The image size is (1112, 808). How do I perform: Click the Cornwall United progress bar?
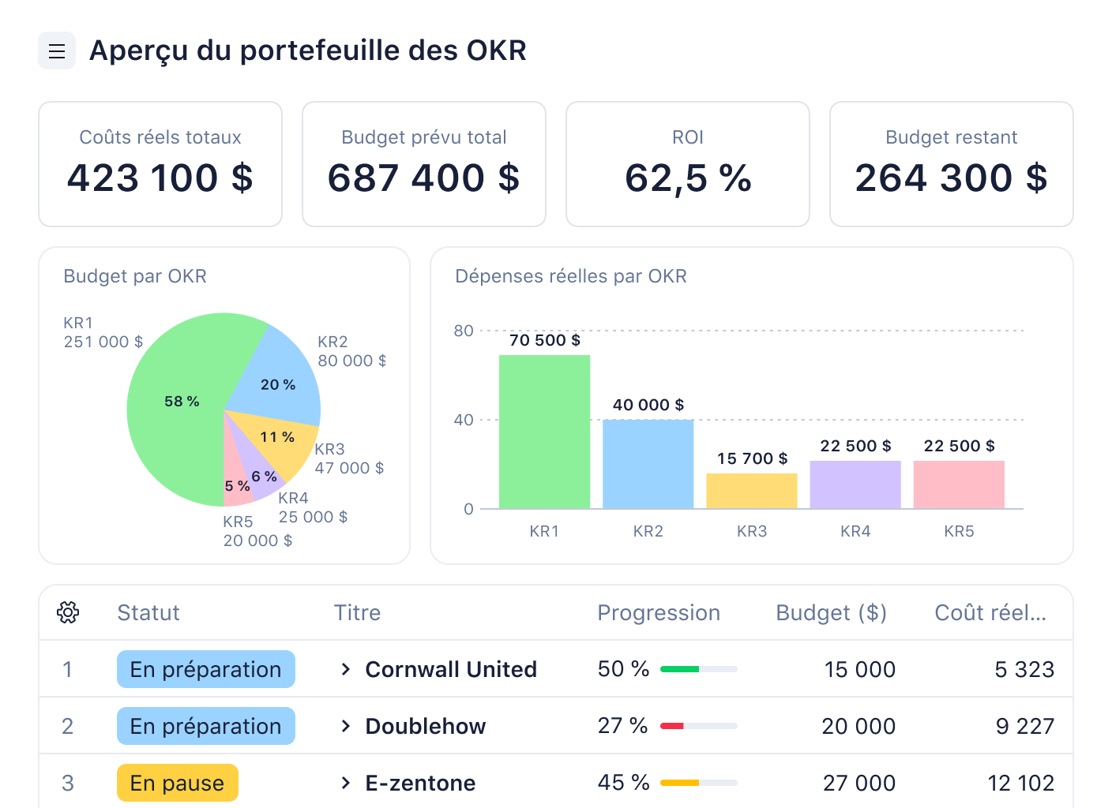[x=698, y=668]
